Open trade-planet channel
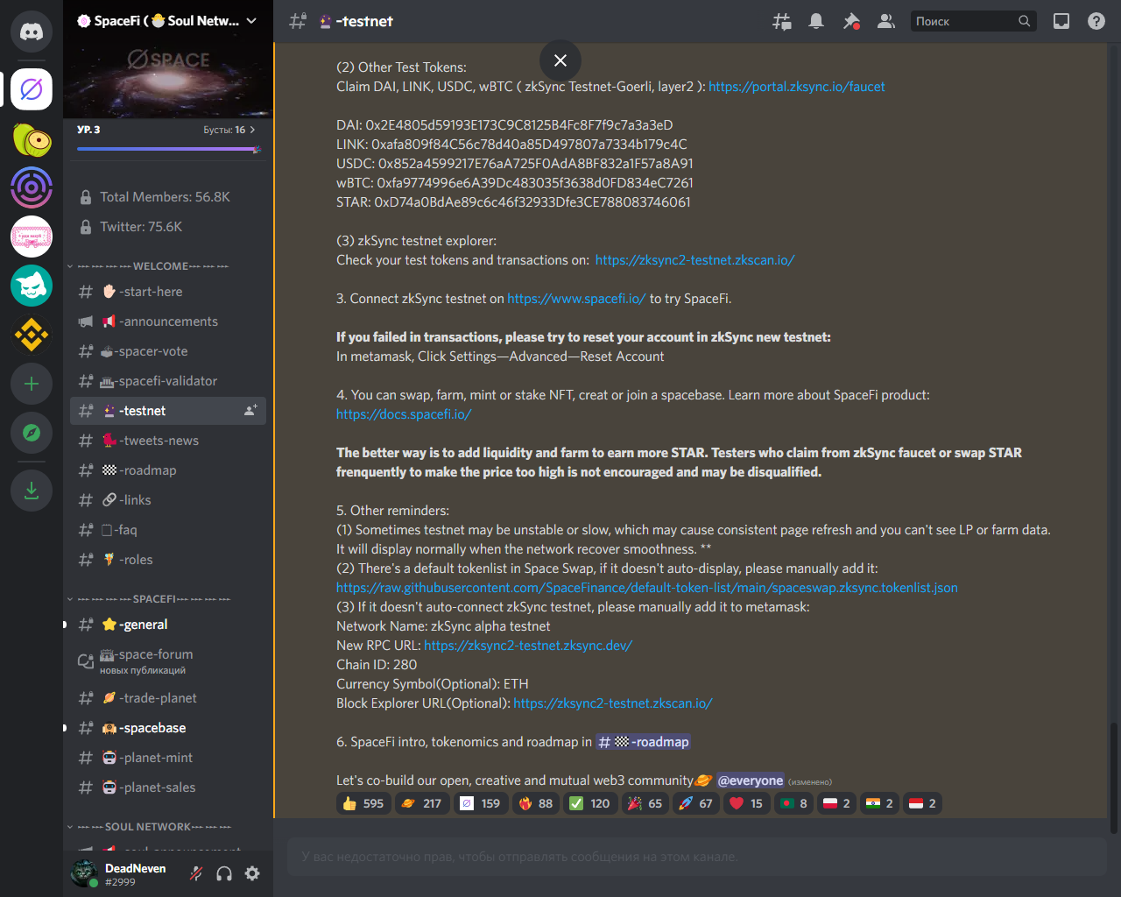Screen dimensions: 1121x897 click(x=168, y=698)
